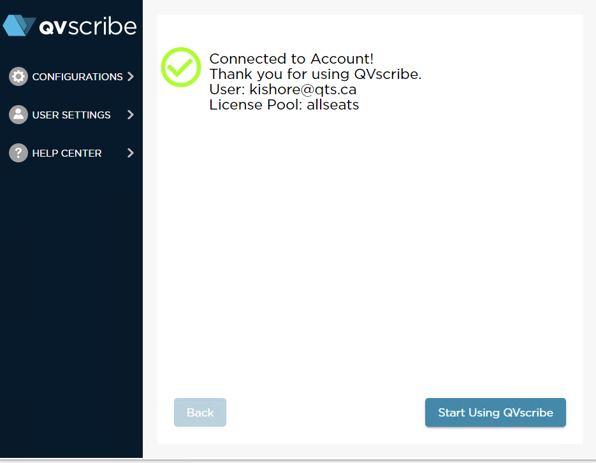The width and height of the screenshot is (596, 463).
Task: Select the Configurations gear icon
Action: (18, 76)
